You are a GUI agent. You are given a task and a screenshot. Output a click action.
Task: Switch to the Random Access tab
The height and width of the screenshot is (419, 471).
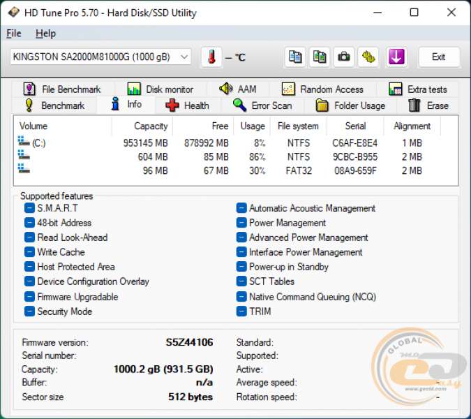point(322,89)
